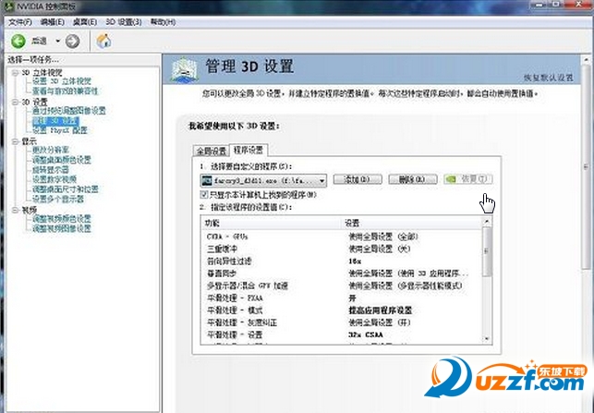The height and width of the screenshot is (413, 594).
Task: Click the NVIDIA logo in title bar
Action: (9, 6)
